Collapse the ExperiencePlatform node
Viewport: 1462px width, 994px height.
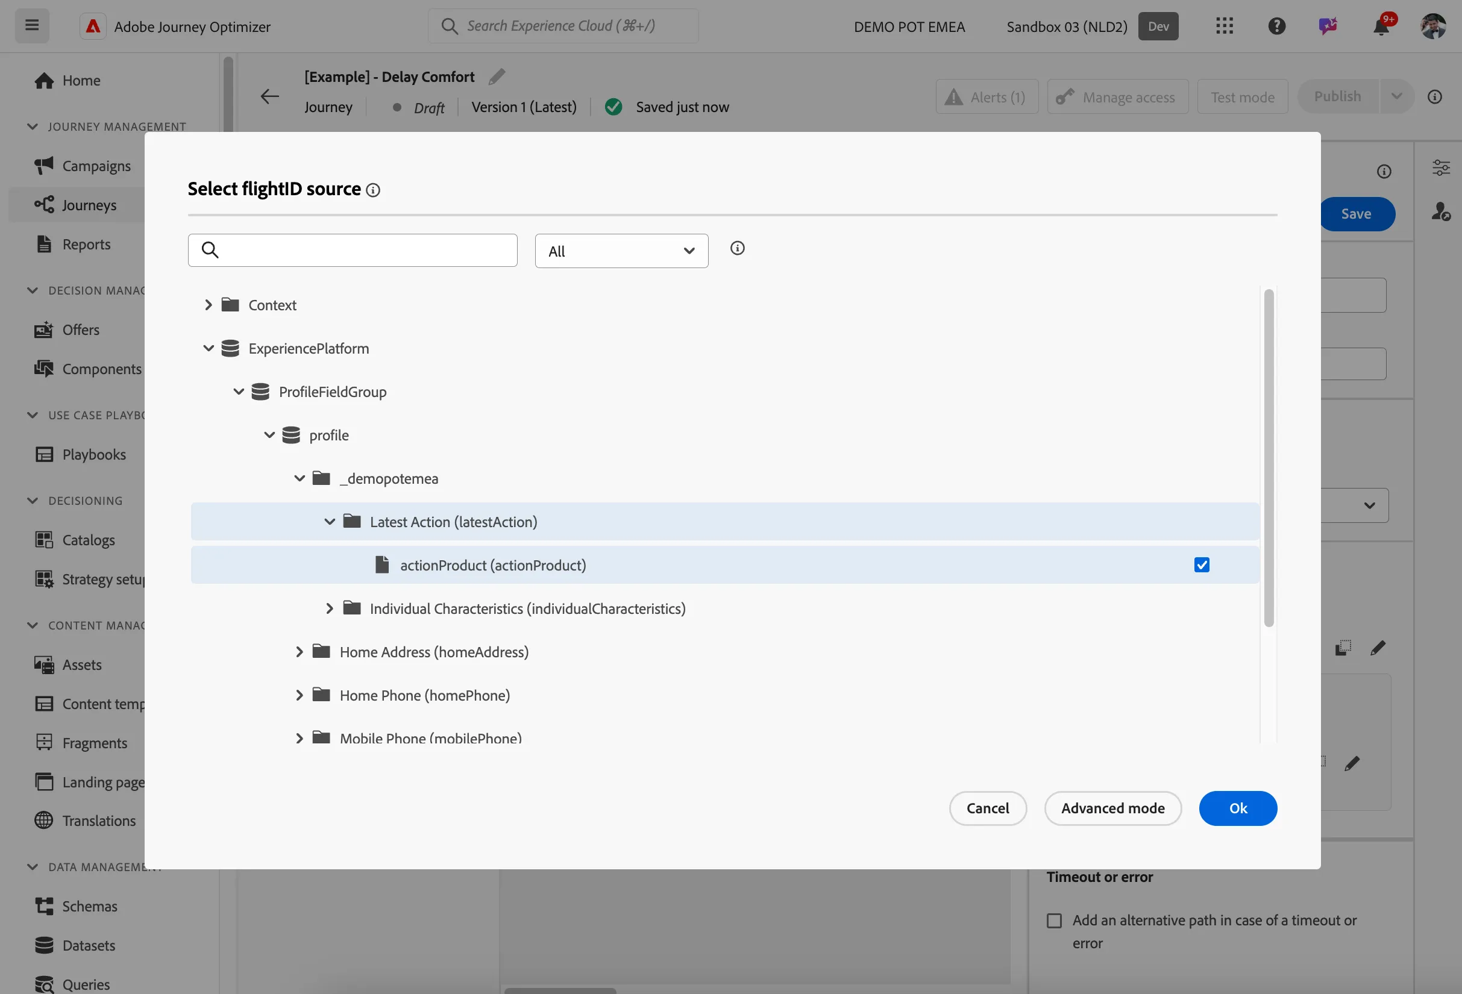pyautogui.click(x=209, y=348)
